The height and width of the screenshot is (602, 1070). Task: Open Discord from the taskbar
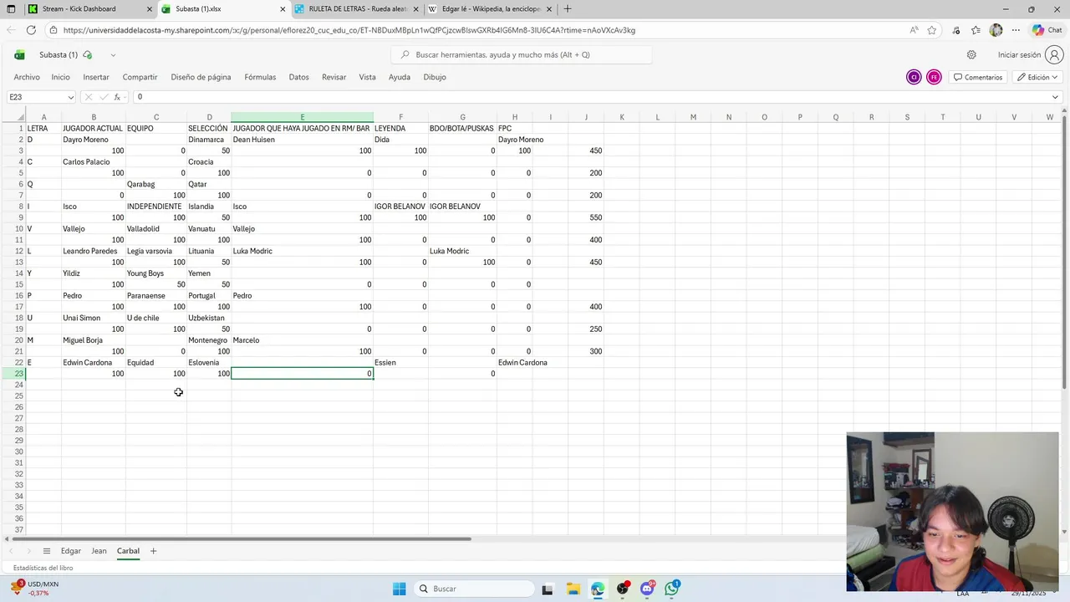click(x=647, y=589)
